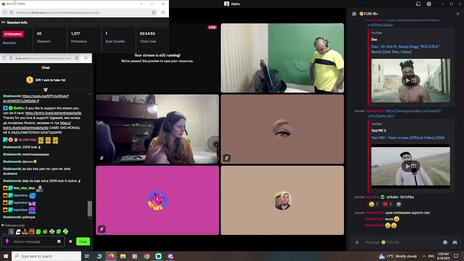
Task: Click the shield tracking icon in session-info address bar
Action: coord(5,12)
